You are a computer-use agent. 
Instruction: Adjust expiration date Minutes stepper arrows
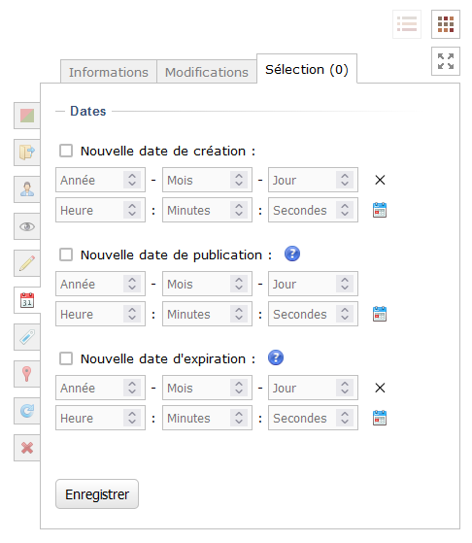(239, 418)
